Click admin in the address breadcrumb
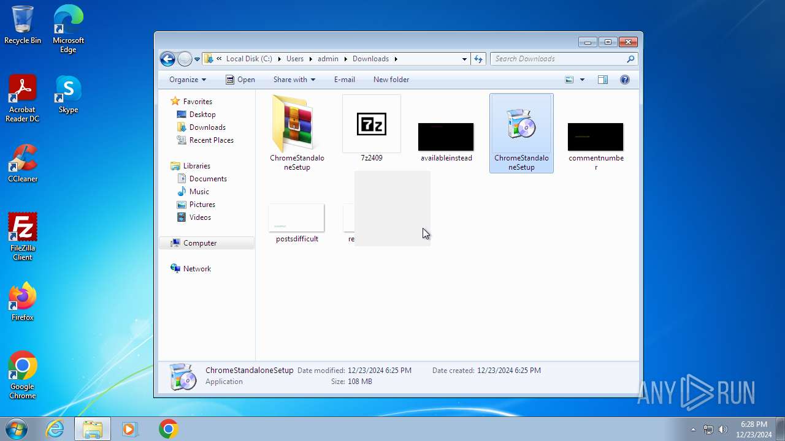Viewport: 785px width, 441px height. tap(328, 59)
